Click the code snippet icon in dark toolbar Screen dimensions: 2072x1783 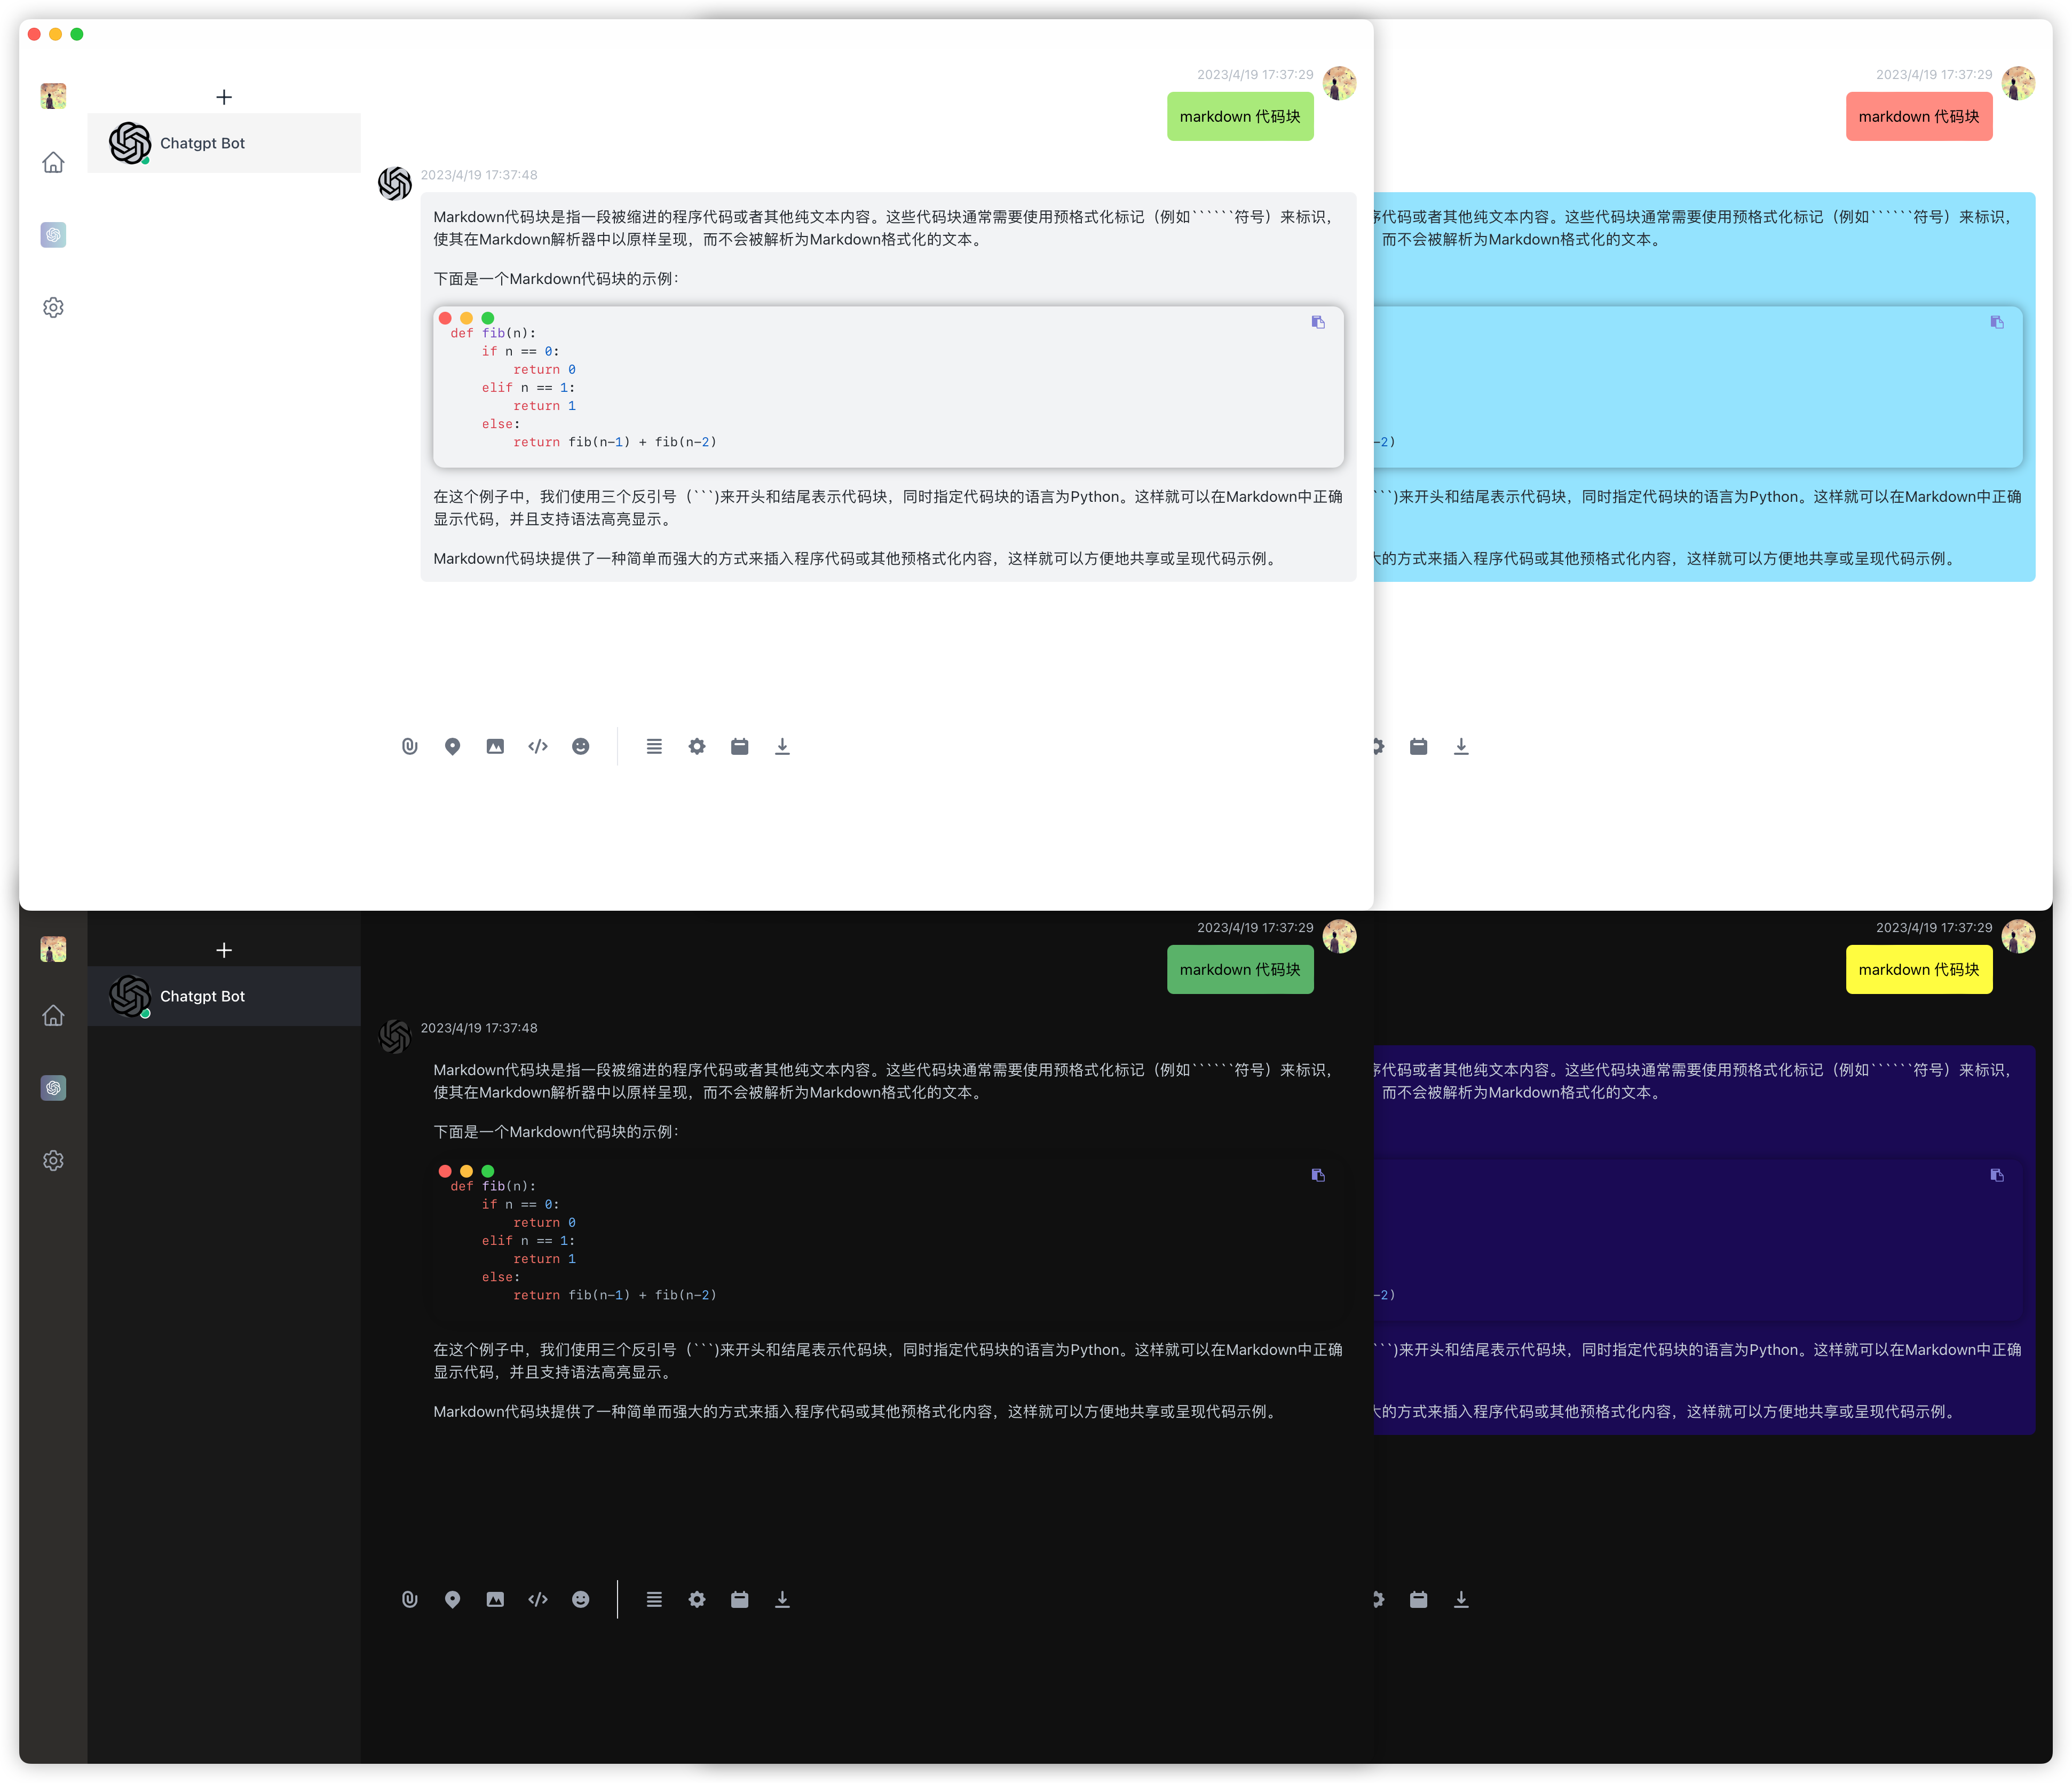coord(538,1599)
